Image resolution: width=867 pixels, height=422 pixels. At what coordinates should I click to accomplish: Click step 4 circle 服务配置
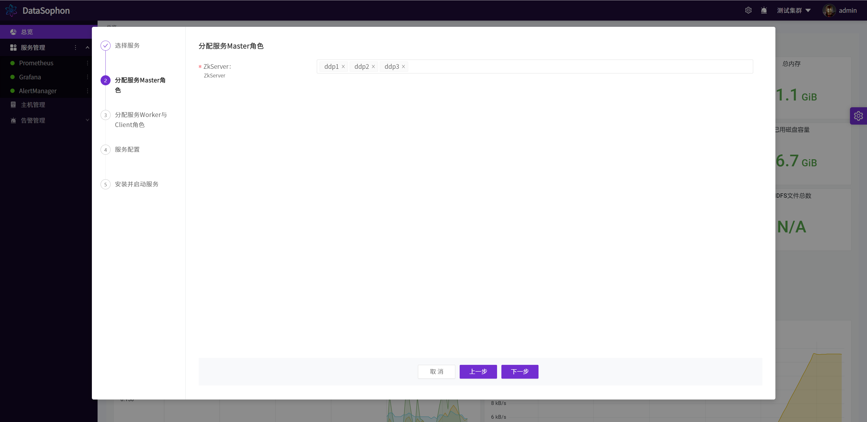coord(105,150)
